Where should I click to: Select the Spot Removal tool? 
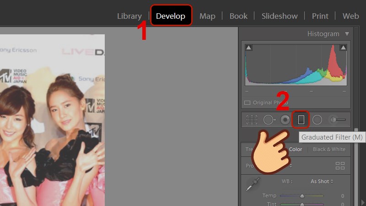[x=269, y=120]
